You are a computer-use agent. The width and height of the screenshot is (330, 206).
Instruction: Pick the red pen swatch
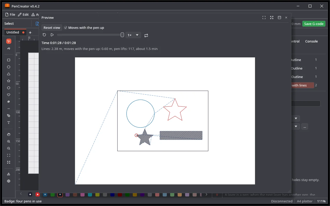pos(38,194)
